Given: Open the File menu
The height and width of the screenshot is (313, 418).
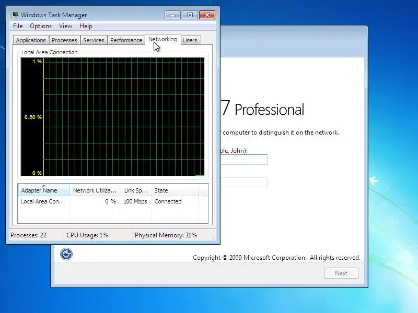Looking at the screenshot, I should tap(18, 26).
